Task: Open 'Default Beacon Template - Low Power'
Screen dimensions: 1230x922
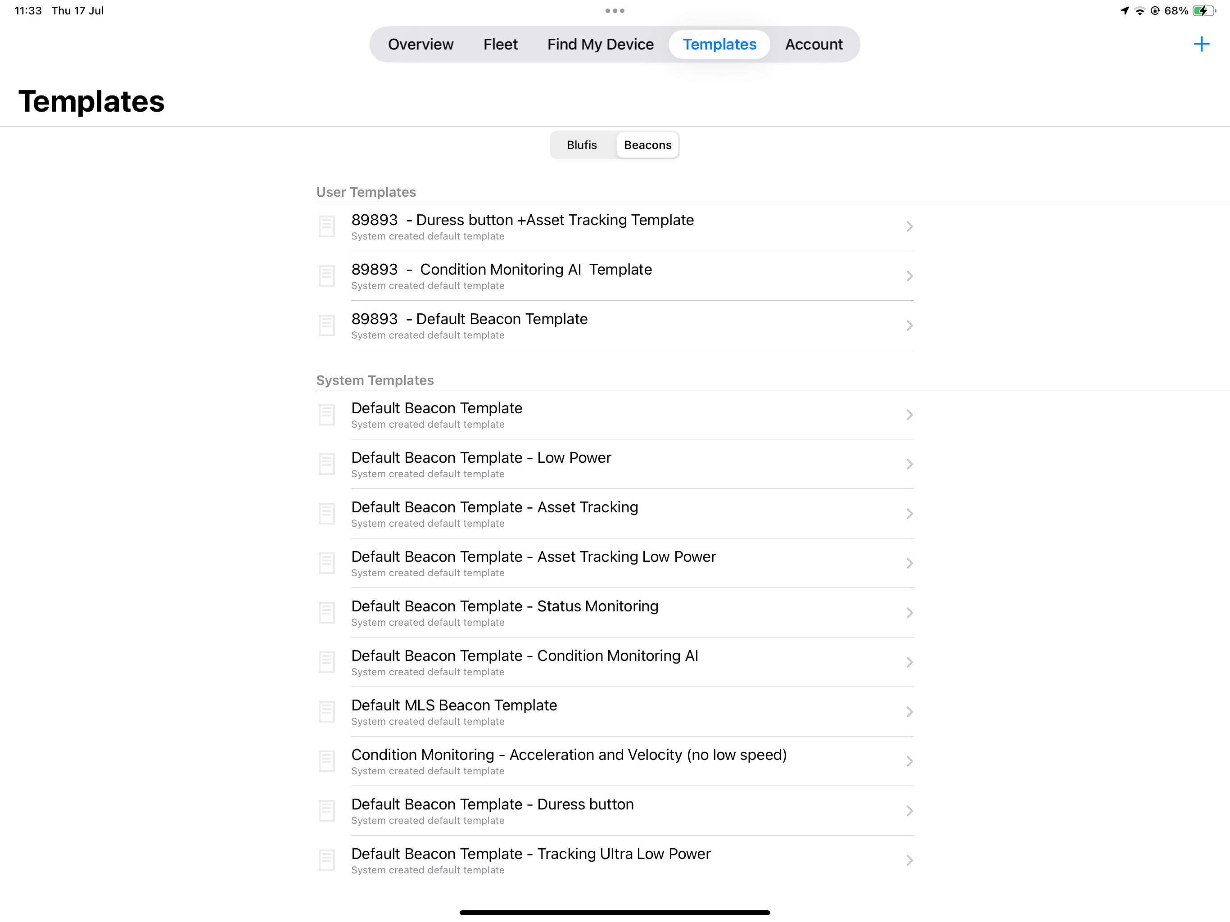Action: [x=615, y=464]
